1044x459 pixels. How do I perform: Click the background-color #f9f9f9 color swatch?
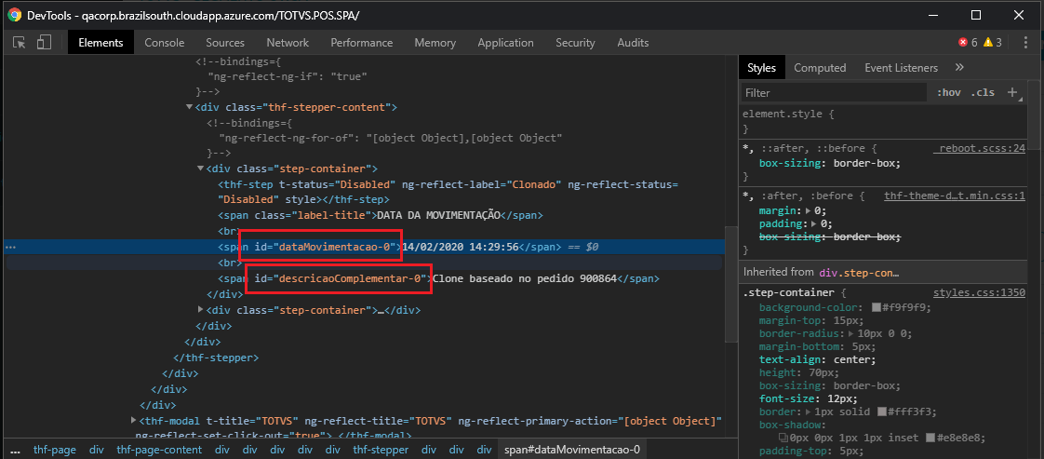pyautogui.click(x=877, y=307)
